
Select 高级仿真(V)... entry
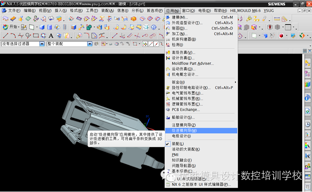tap(201, 52)
